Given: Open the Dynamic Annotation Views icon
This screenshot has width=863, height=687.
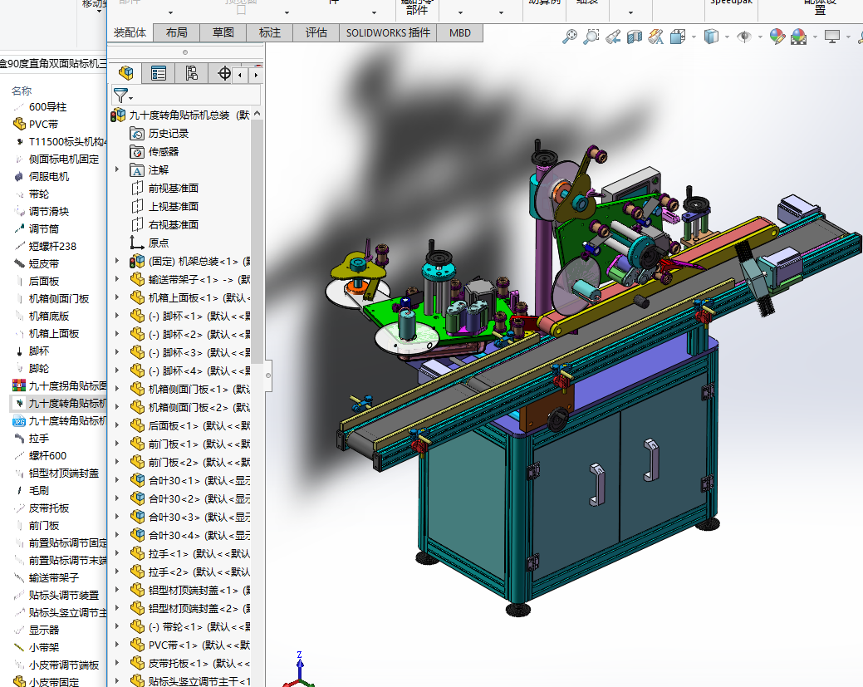Looking at the screenshot, I should click(655, 37).
